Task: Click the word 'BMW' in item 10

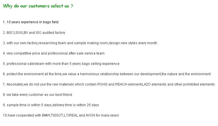Action: pyautogui.click(x=46, y=115)
